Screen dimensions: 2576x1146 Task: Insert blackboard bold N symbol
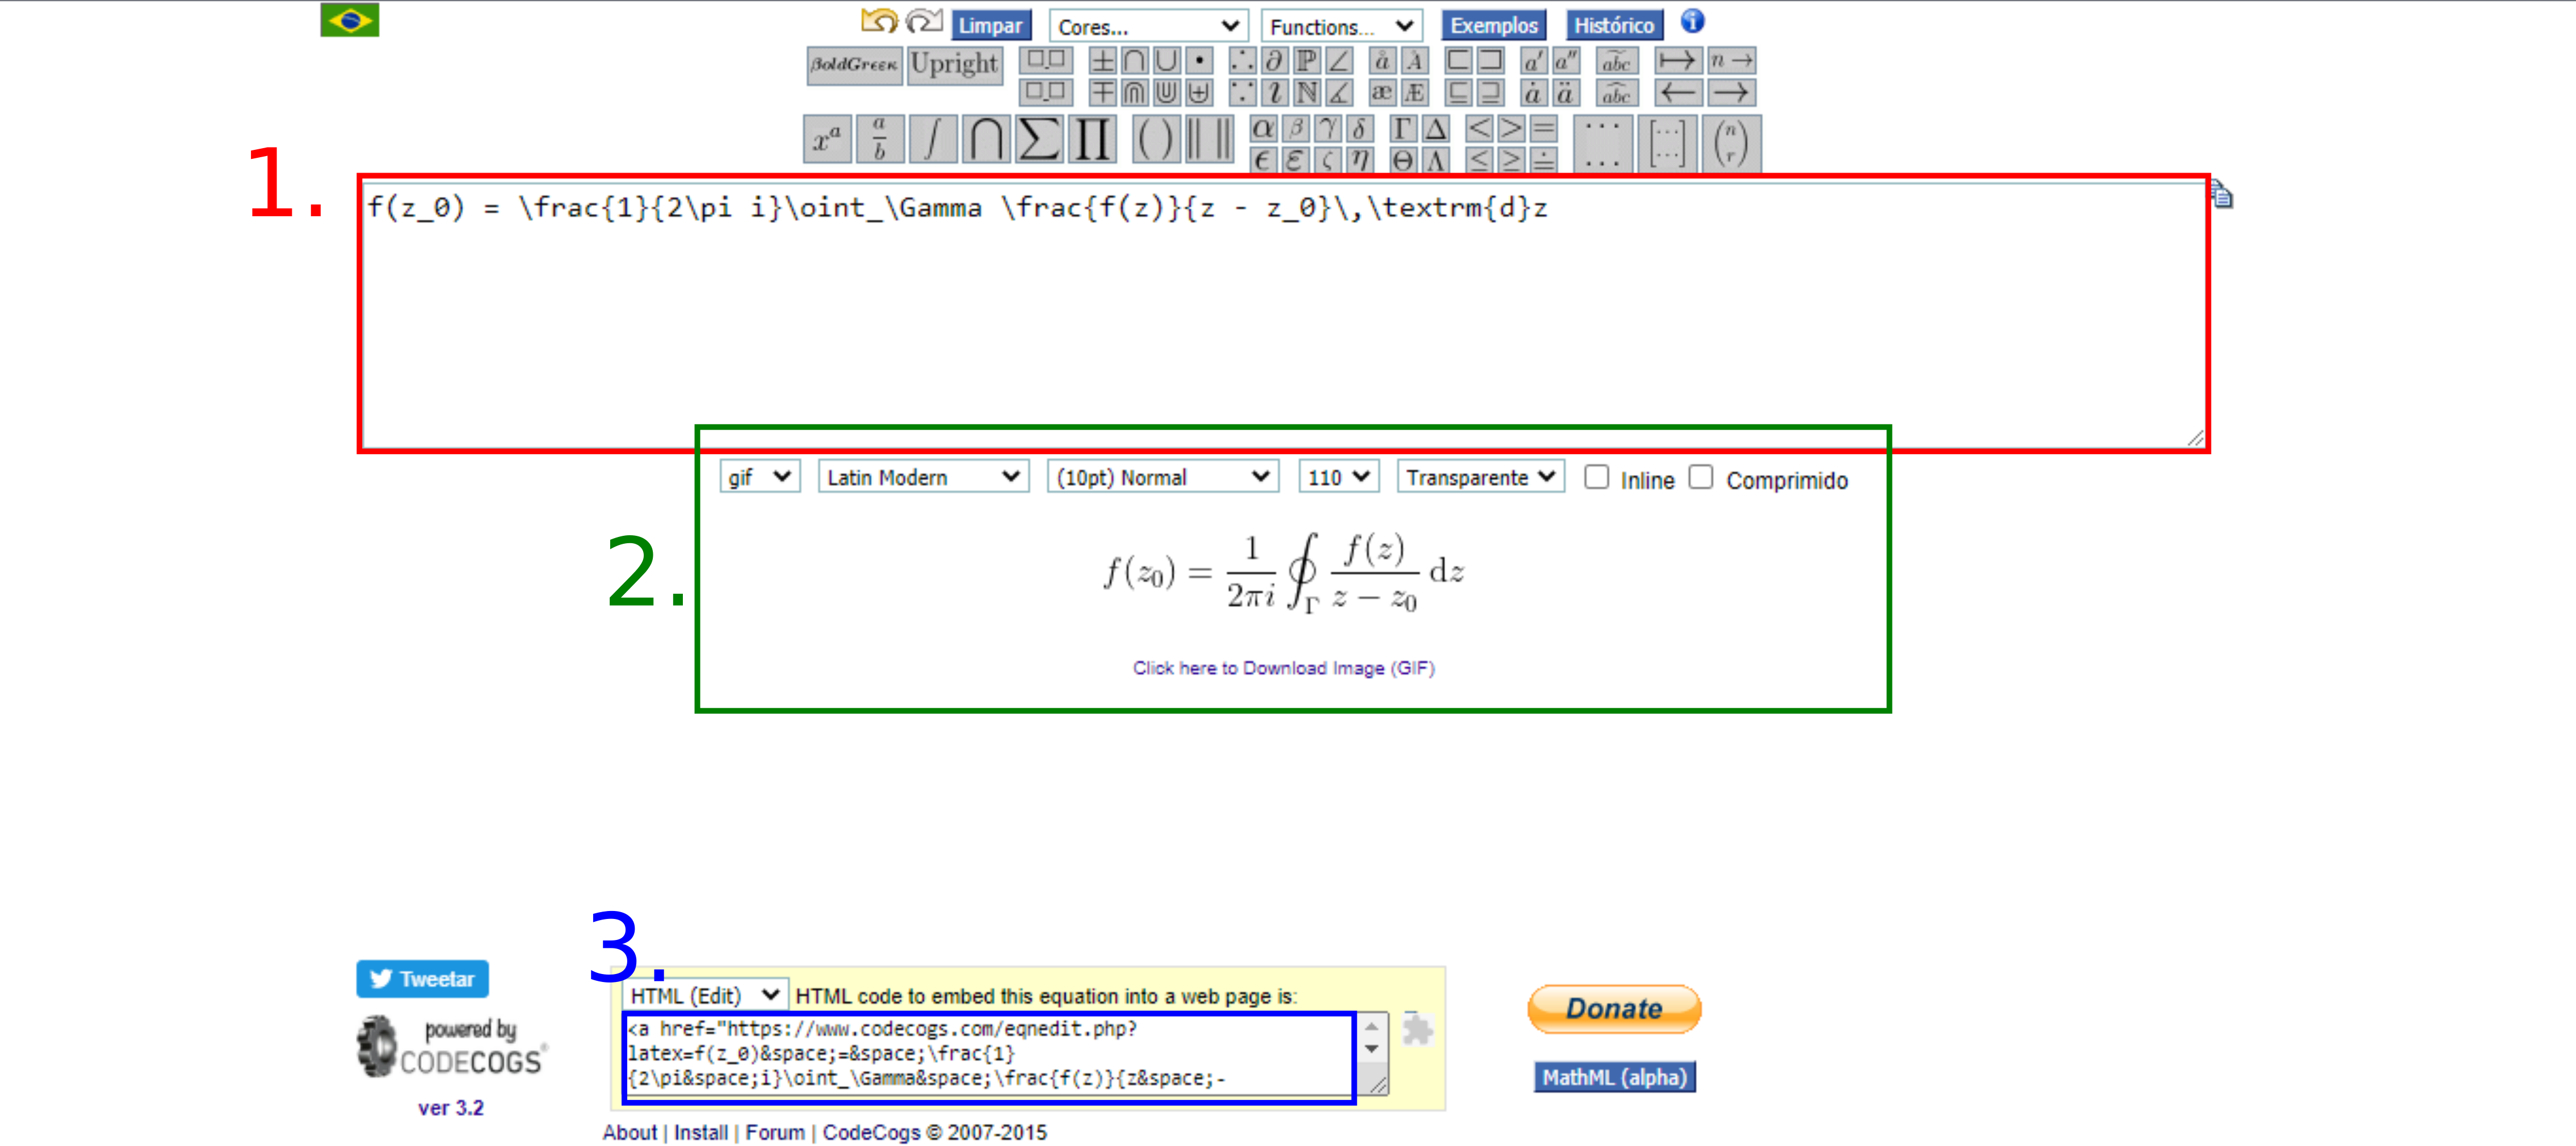coord(1306,92)
